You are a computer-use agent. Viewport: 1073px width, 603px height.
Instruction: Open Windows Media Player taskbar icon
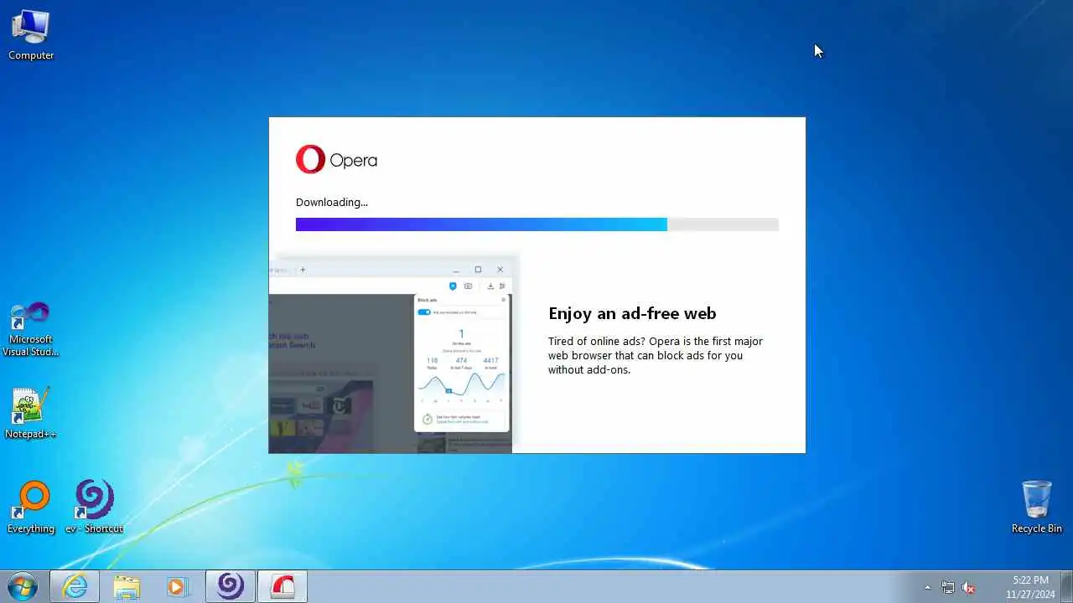pos(178,586)
